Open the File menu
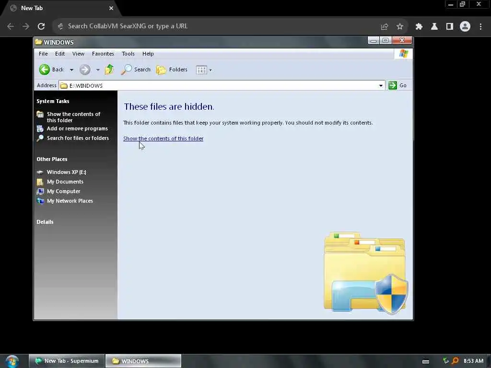Image resolution: width=491 pixels, height=368 pixels. click(43, 54)
